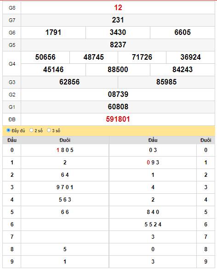The height and width of the screenshot is (270, 217).
Task: Click the G7 result 231
Action: click(118, 20)
